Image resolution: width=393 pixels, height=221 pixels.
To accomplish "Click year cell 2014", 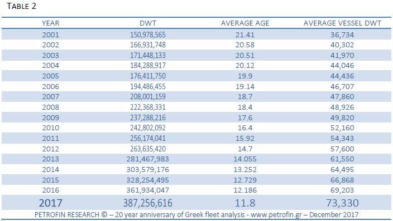I will pos(50,169).
